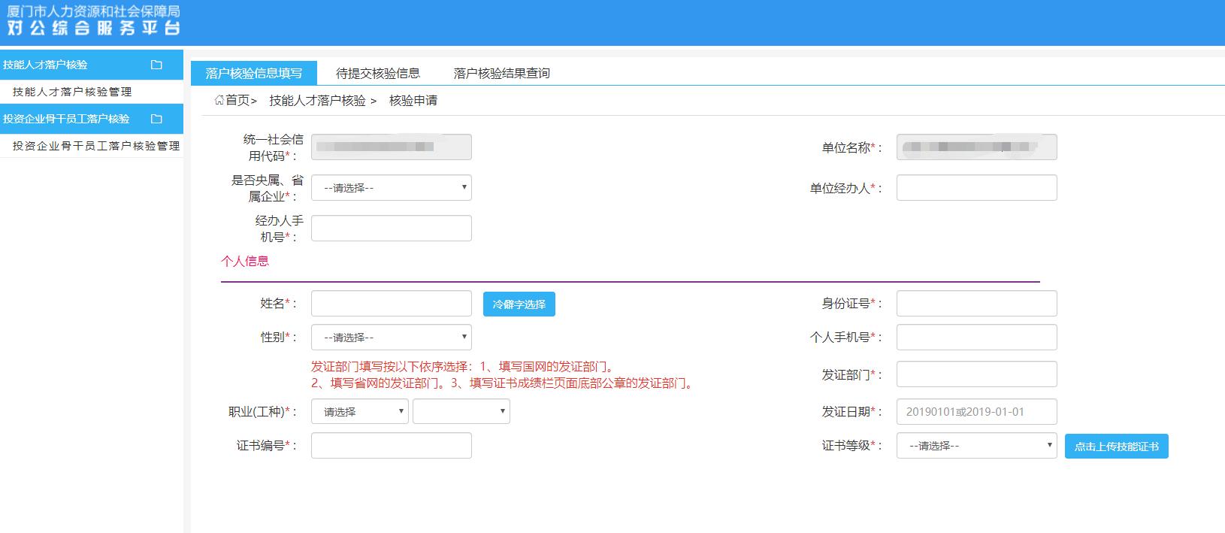Focus the 证书编号 input field
This screenshot has height=533, width=1225.
(x=392, y=445)
